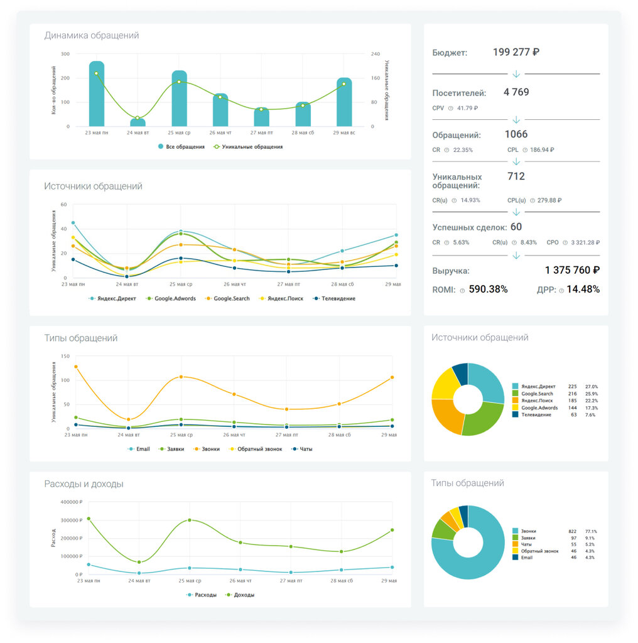The width and height of the screenshot is (638, 643).
Task: Click the 24 мая вт bar
Action: 138,122
